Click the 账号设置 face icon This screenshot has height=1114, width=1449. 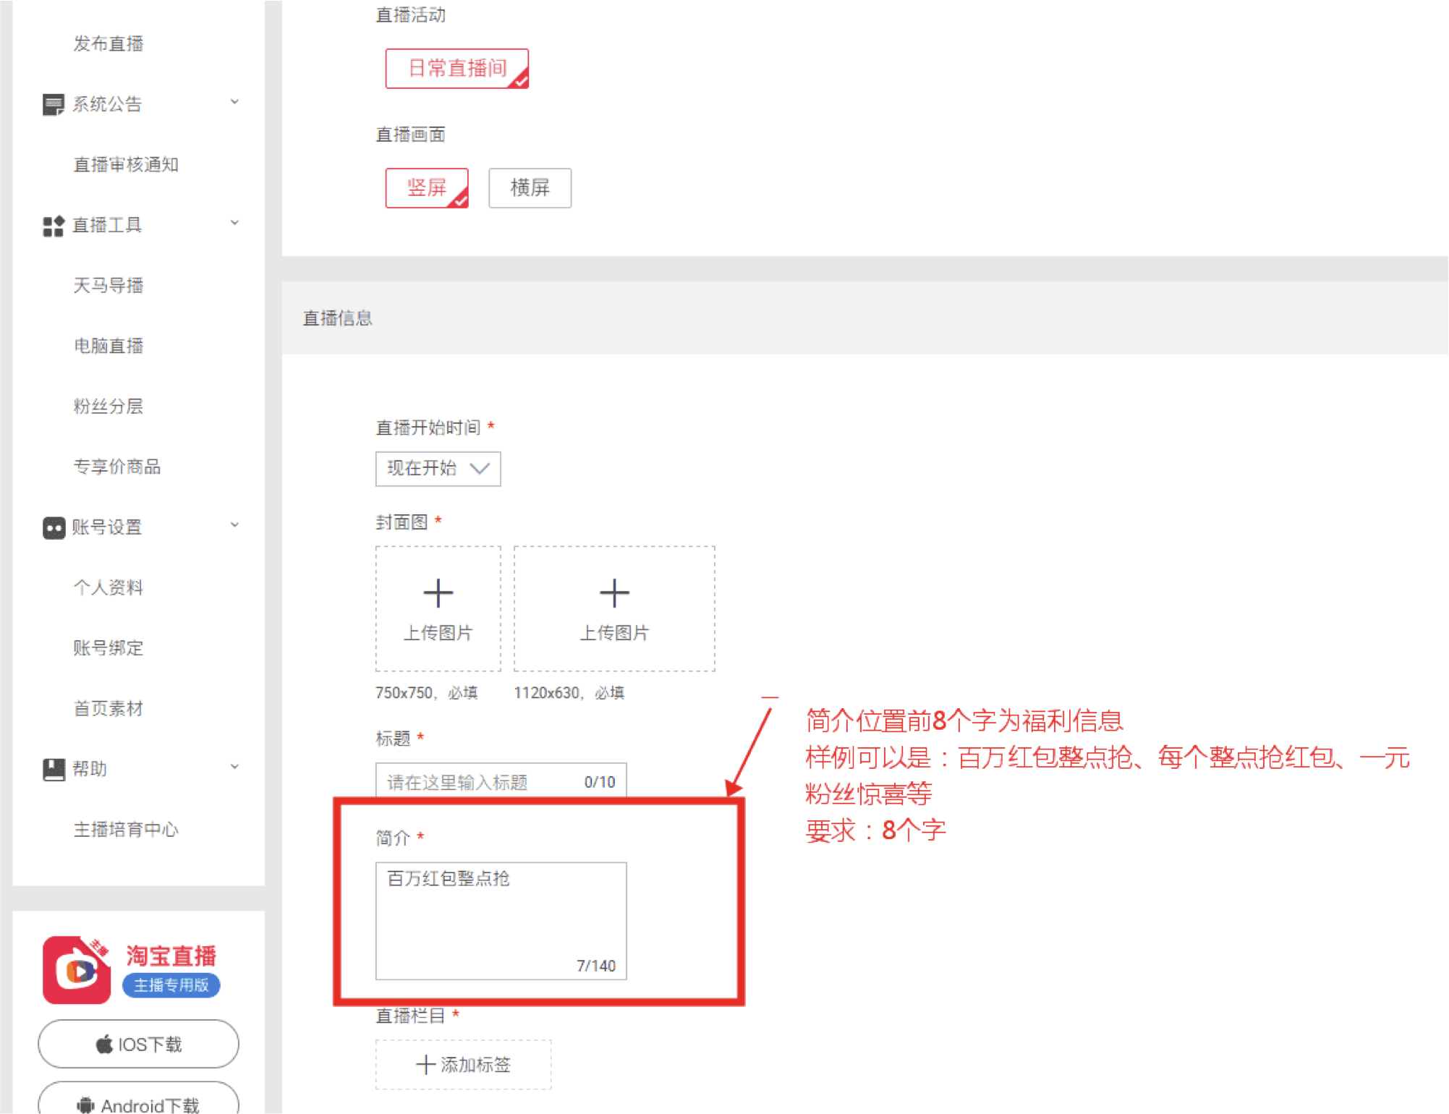54,528
